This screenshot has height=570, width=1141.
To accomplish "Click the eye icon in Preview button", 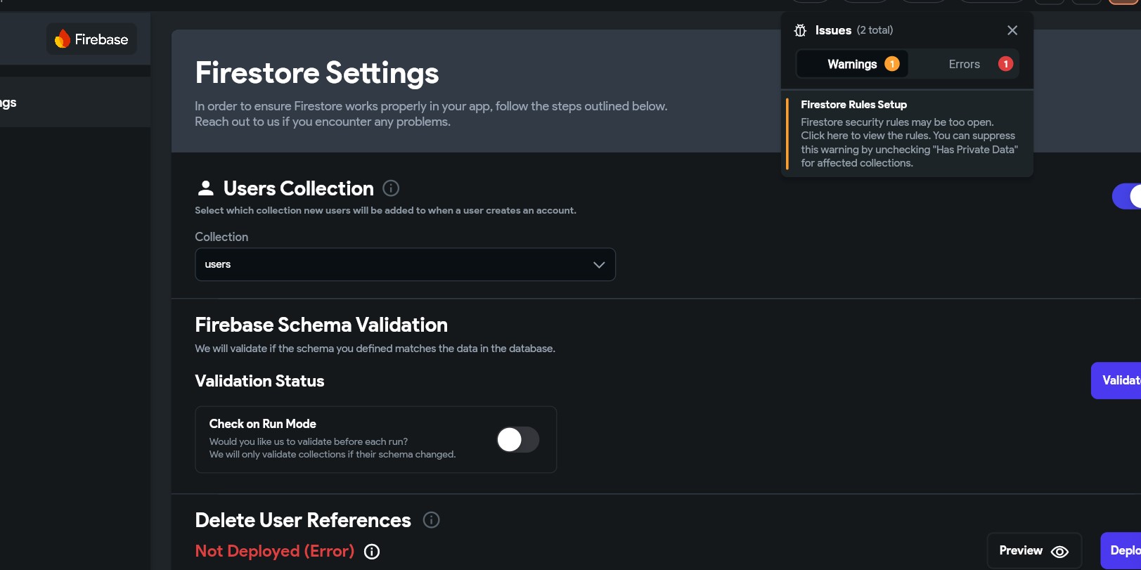I will 1059,552.
